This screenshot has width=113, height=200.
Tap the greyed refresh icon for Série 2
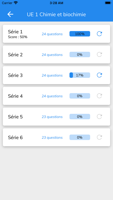pyautogui.click(x=99, y=55)
